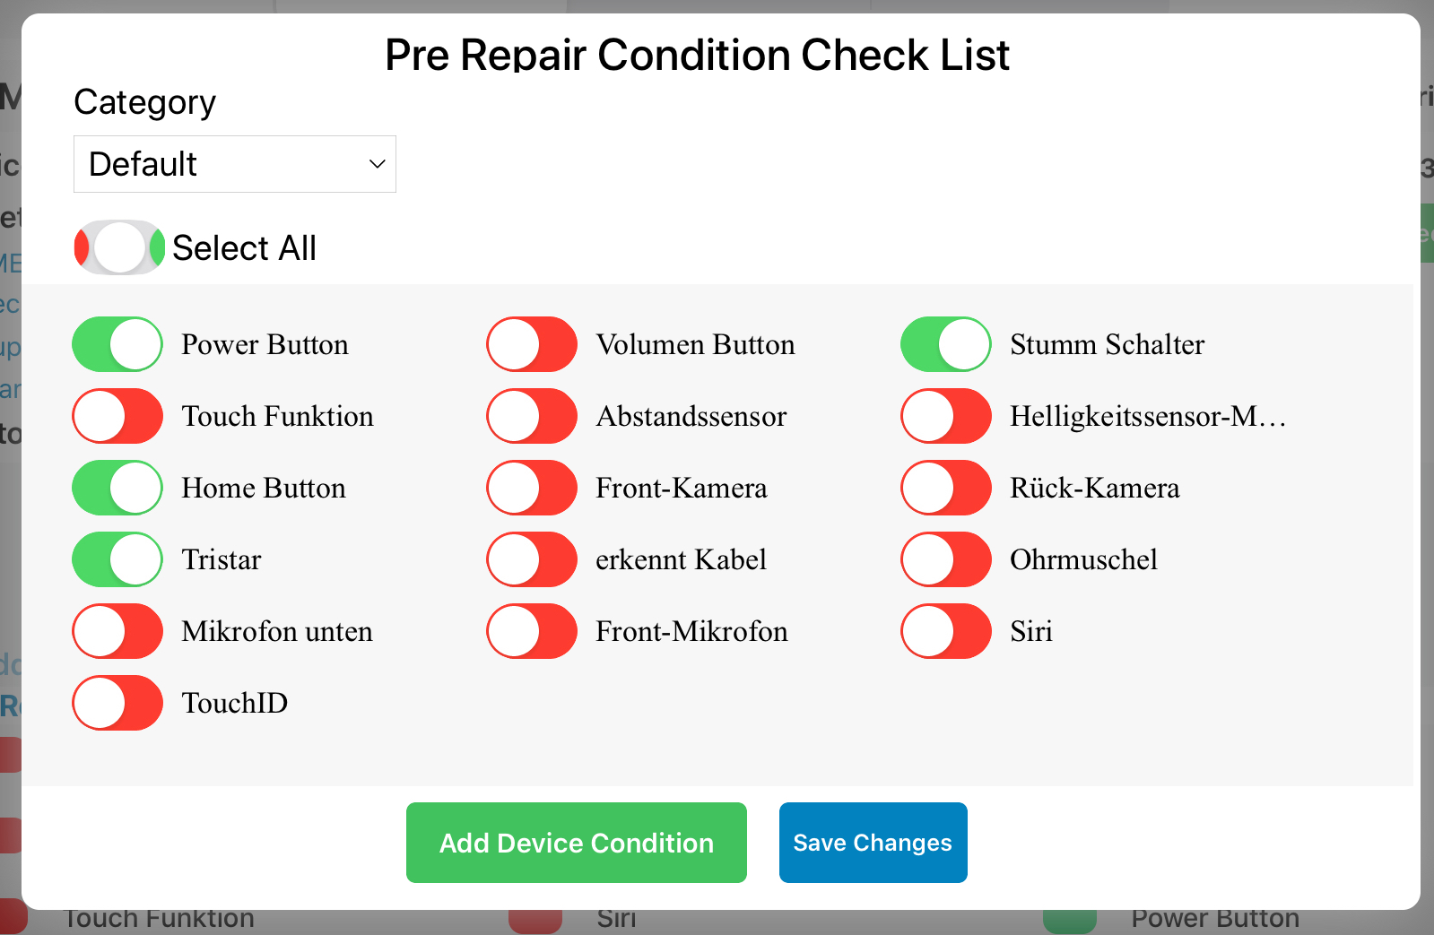1434x935 pixels.
Task: Switch on the Siri toggle
Action: [x=946, y=631]
